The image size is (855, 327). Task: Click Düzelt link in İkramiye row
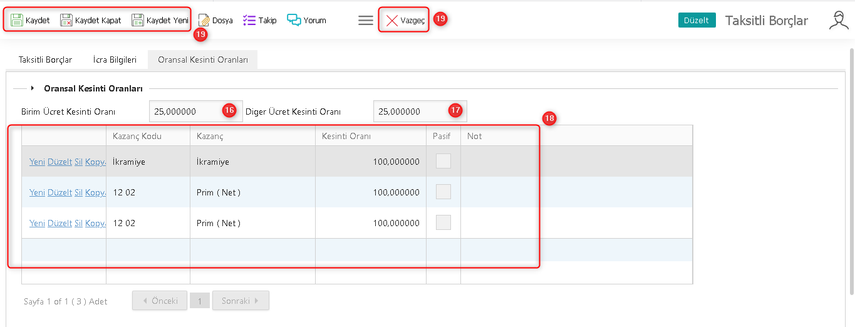point(60,162)
